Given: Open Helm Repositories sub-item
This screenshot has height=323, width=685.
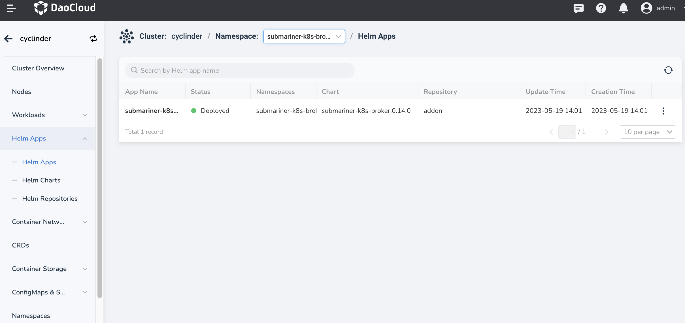Looking at the screenshot, I should [x=50, y=199].
